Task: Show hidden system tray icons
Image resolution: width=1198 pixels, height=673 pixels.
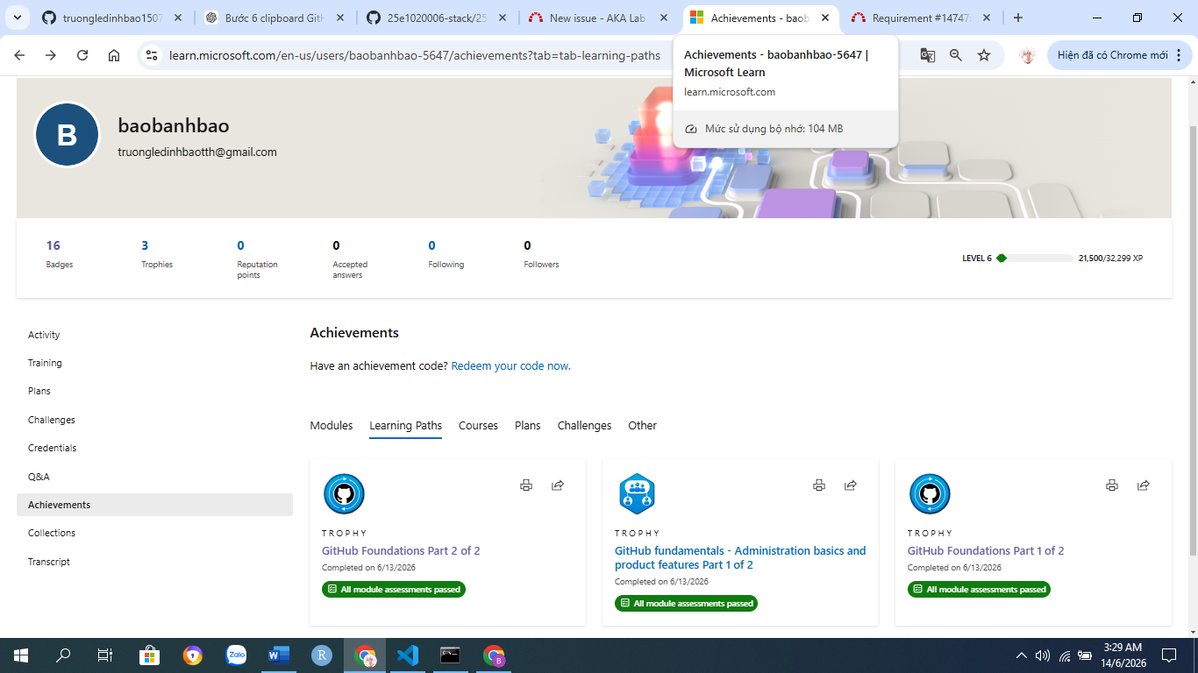Action: click(1021, 655)
